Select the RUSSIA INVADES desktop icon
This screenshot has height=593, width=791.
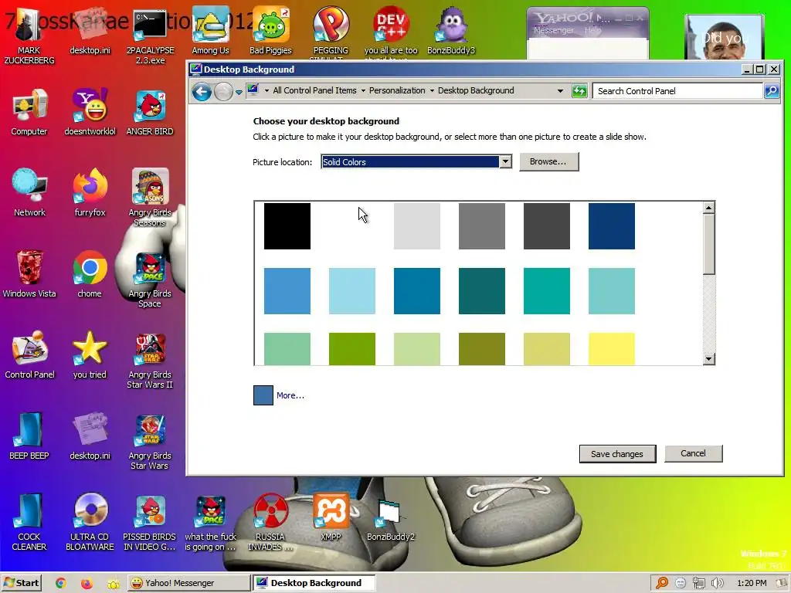tap(270, 523)
